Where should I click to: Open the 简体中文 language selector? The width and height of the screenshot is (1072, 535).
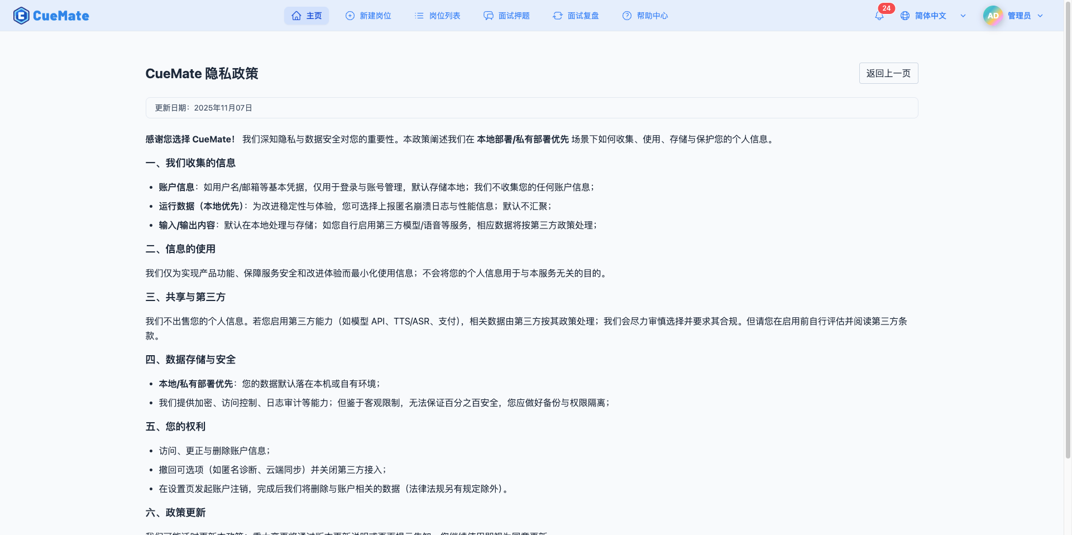[x=930, y=16]
